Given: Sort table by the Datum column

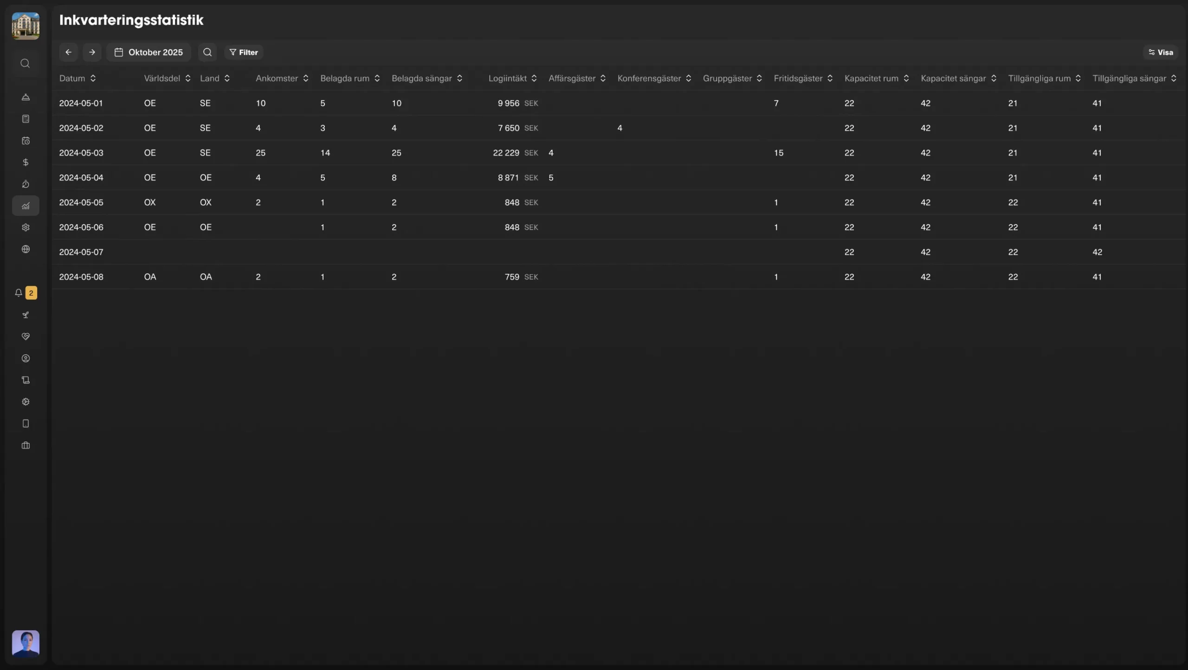Looking at the screenshot, I should tap(78, 78).
